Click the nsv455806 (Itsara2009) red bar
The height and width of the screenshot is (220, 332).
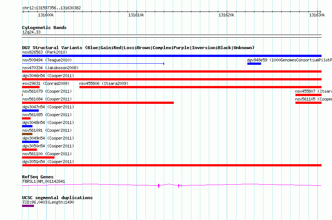[201, 87]
